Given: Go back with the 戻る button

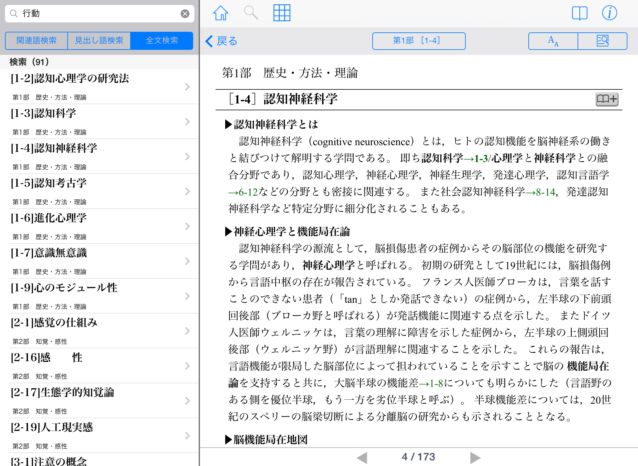Looking at the screenshot, I should (x=222, y=41).
